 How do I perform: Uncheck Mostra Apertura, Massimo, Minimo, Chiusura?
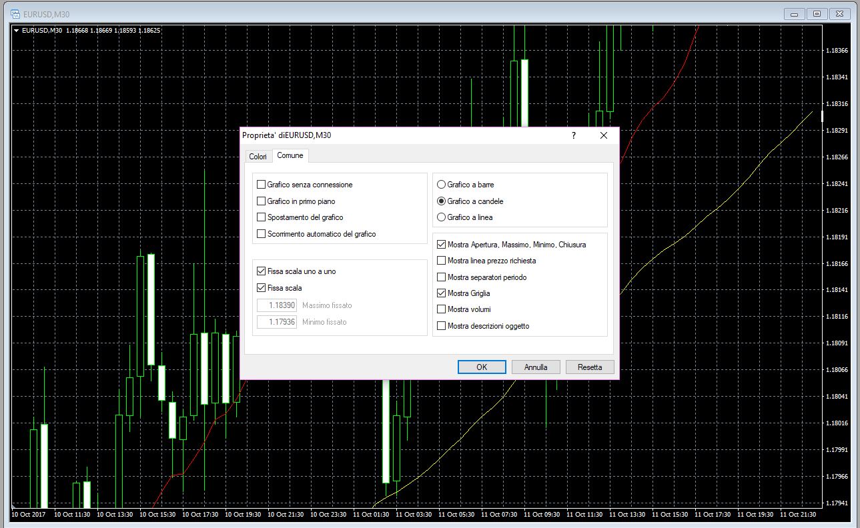[441, 245]
